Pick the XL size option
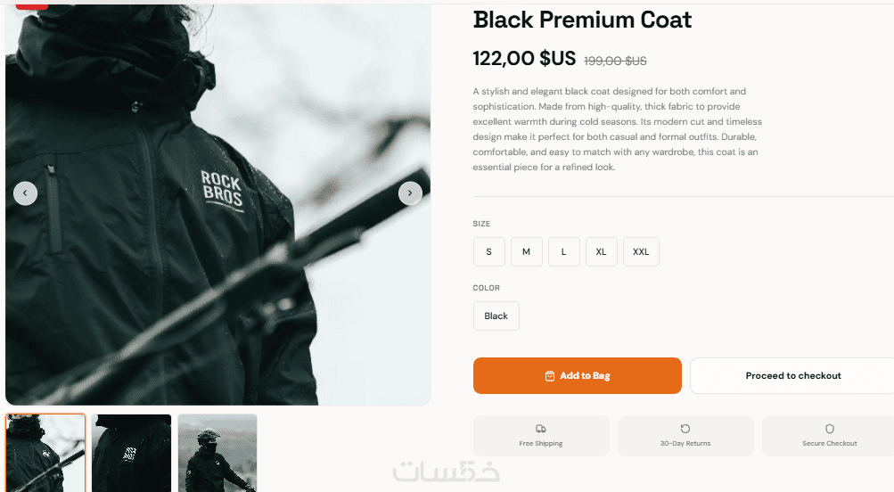Viewport: 894px width, 492px height. 602,251
